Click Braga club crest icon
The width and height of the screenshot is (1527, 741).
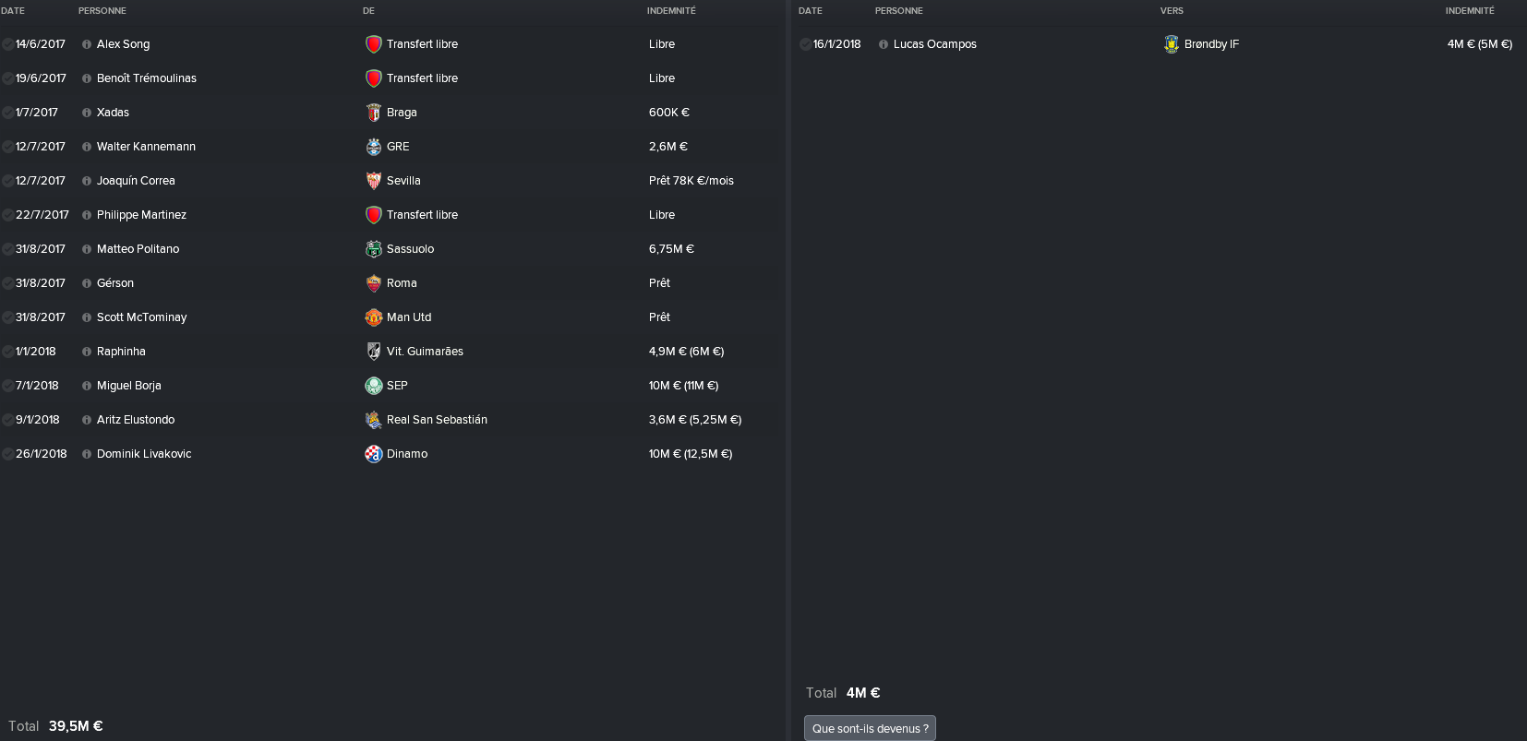(374, 113)
